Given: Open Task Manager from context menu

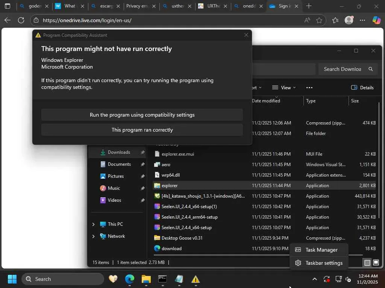Looking at the screenshot, I should [x=319, y=250].
